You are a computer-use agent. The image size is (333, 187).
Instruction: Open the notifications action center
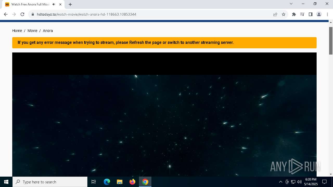pos(324,182)
